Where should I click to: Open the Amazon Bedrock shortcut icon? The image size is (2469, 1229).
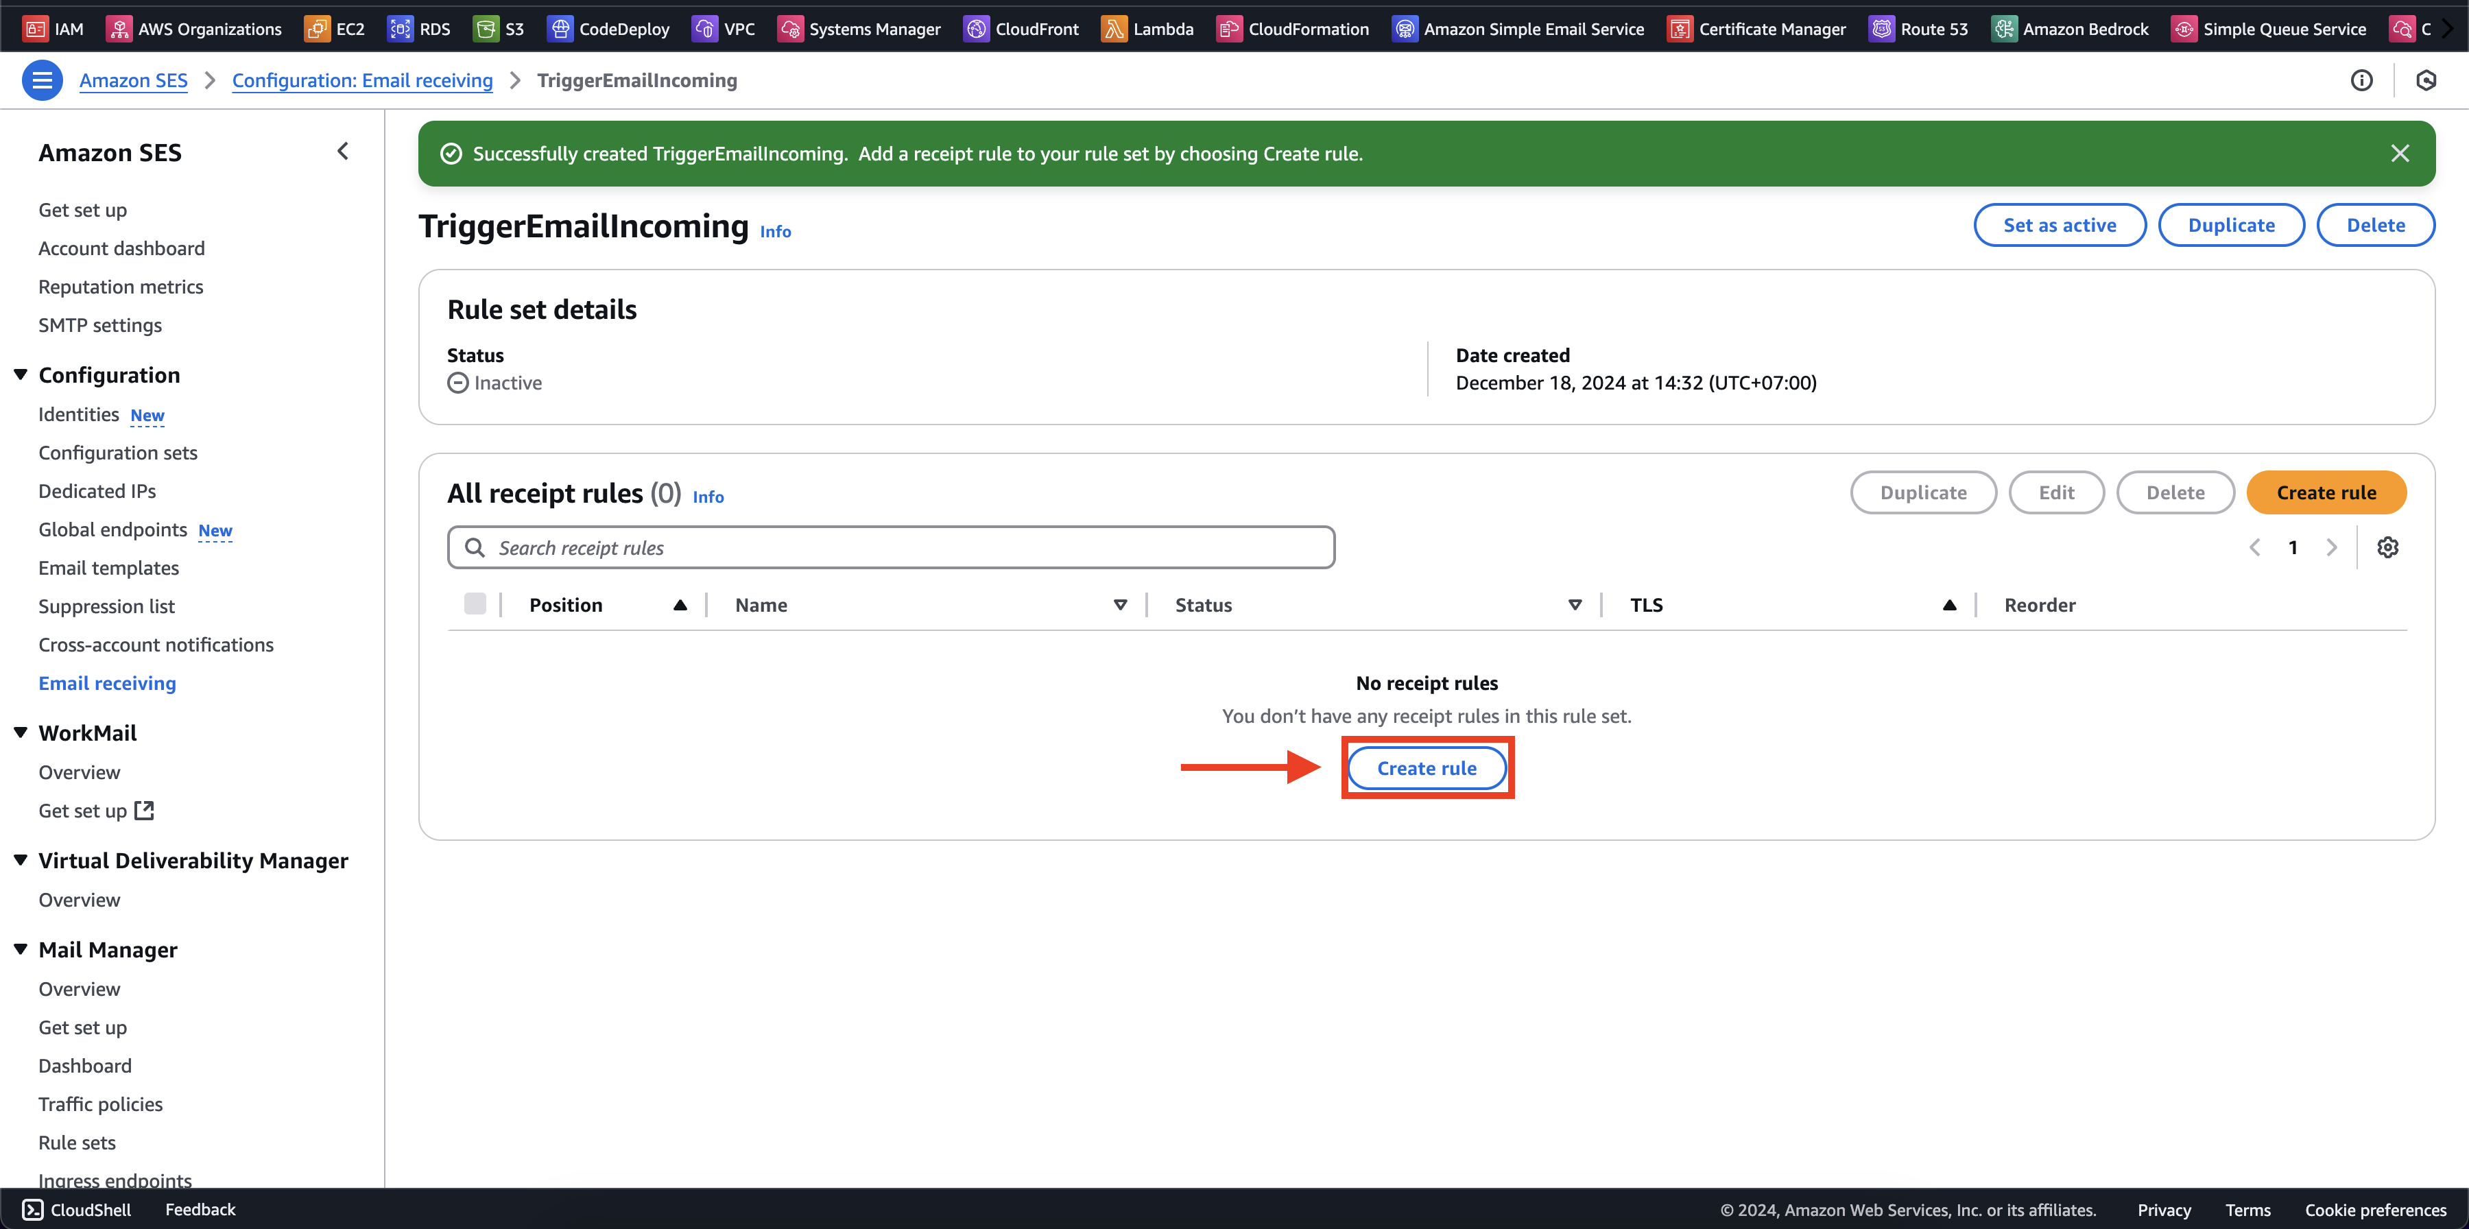point(2003,29)
